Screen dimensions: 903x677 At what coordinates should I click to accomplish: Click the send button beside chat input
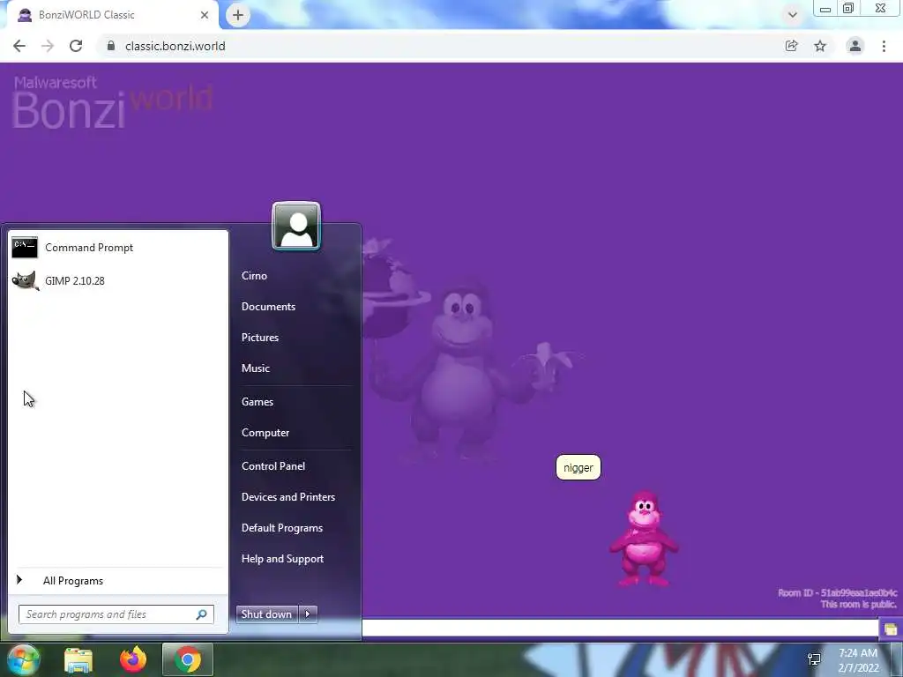(891, 629)
